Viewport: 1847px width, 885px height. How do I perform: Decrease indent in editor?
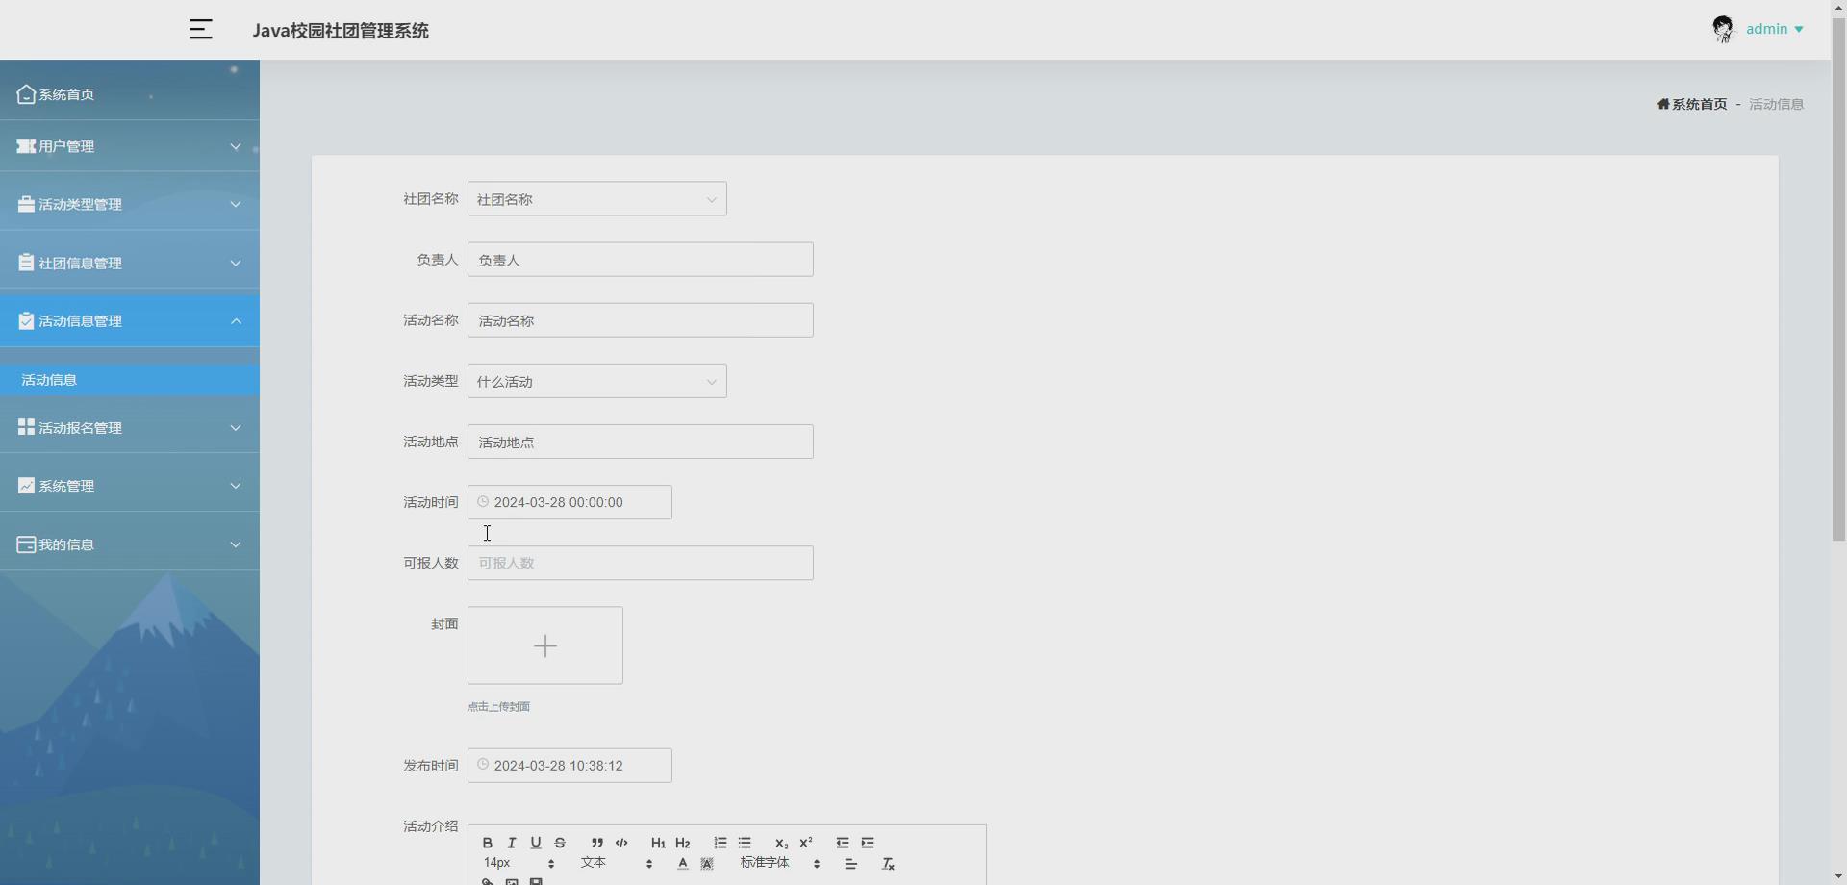(x=843, y=843)
